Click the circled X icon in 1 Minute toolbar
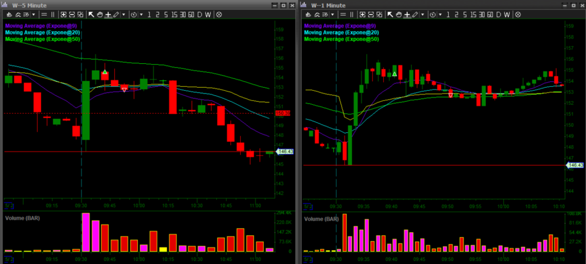This screenshot has width=586, height=264. 516,13
